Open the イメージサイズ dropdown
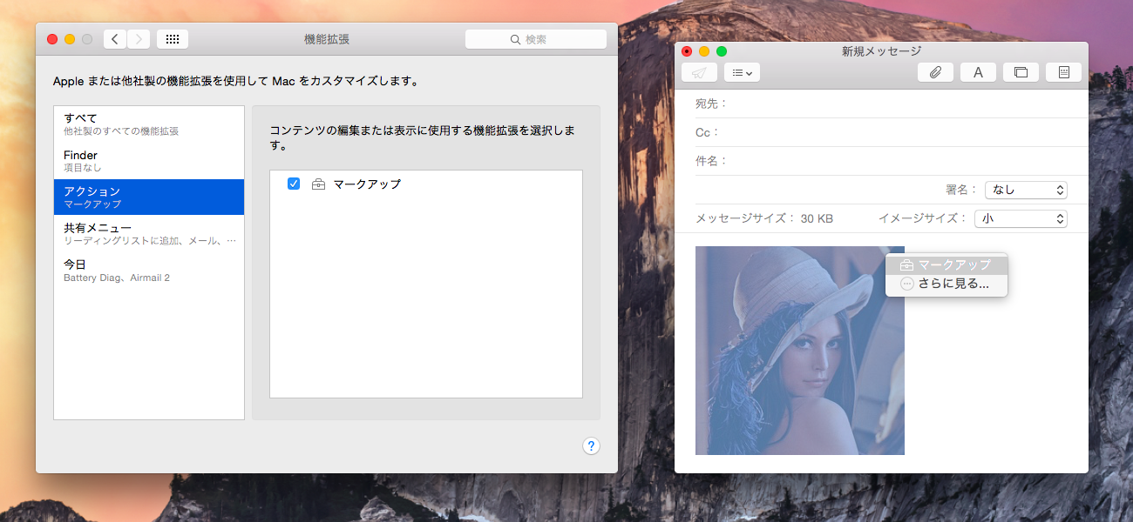Viewport: 1133px width, 522px height. (x=1021, y=218)
